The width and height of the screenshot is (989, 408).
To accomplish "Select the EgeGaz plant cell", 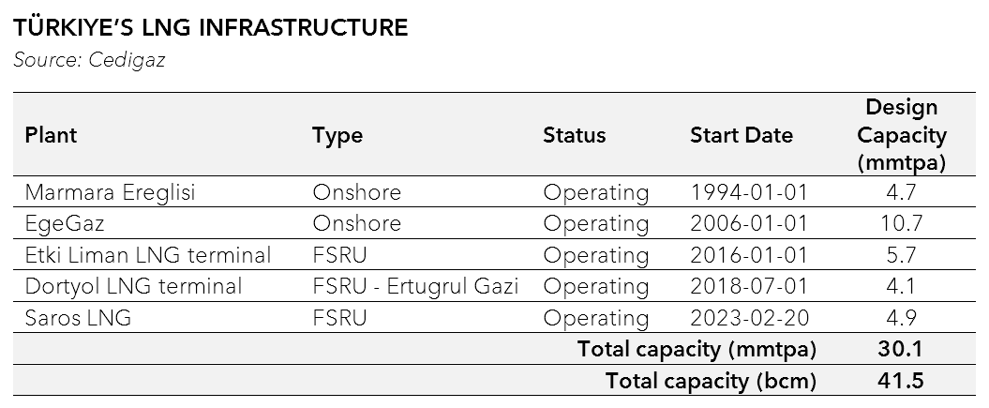I will pos(67,224).
